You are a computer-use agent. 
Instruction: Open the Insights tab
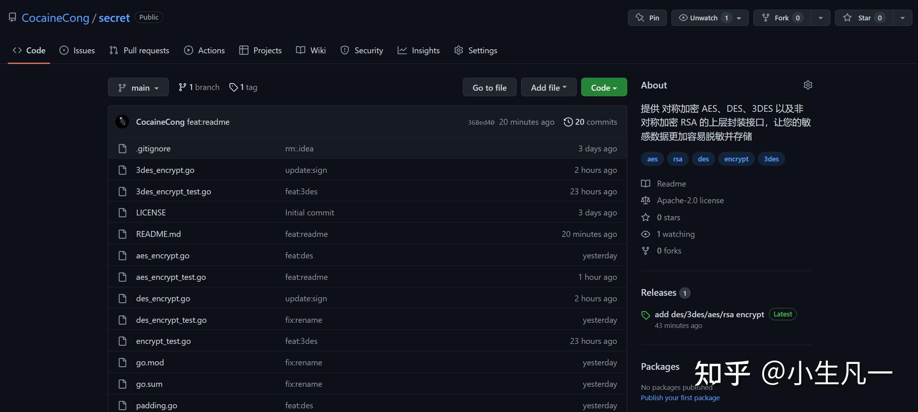(418, 50)
